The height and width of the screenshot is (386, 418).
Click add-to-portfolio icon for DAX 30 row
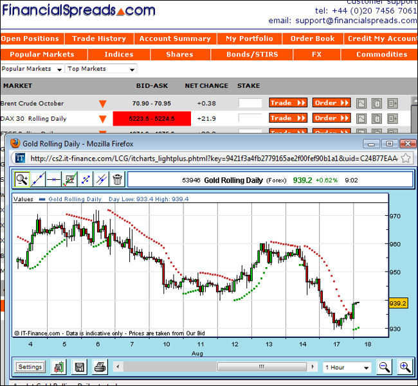392,118
